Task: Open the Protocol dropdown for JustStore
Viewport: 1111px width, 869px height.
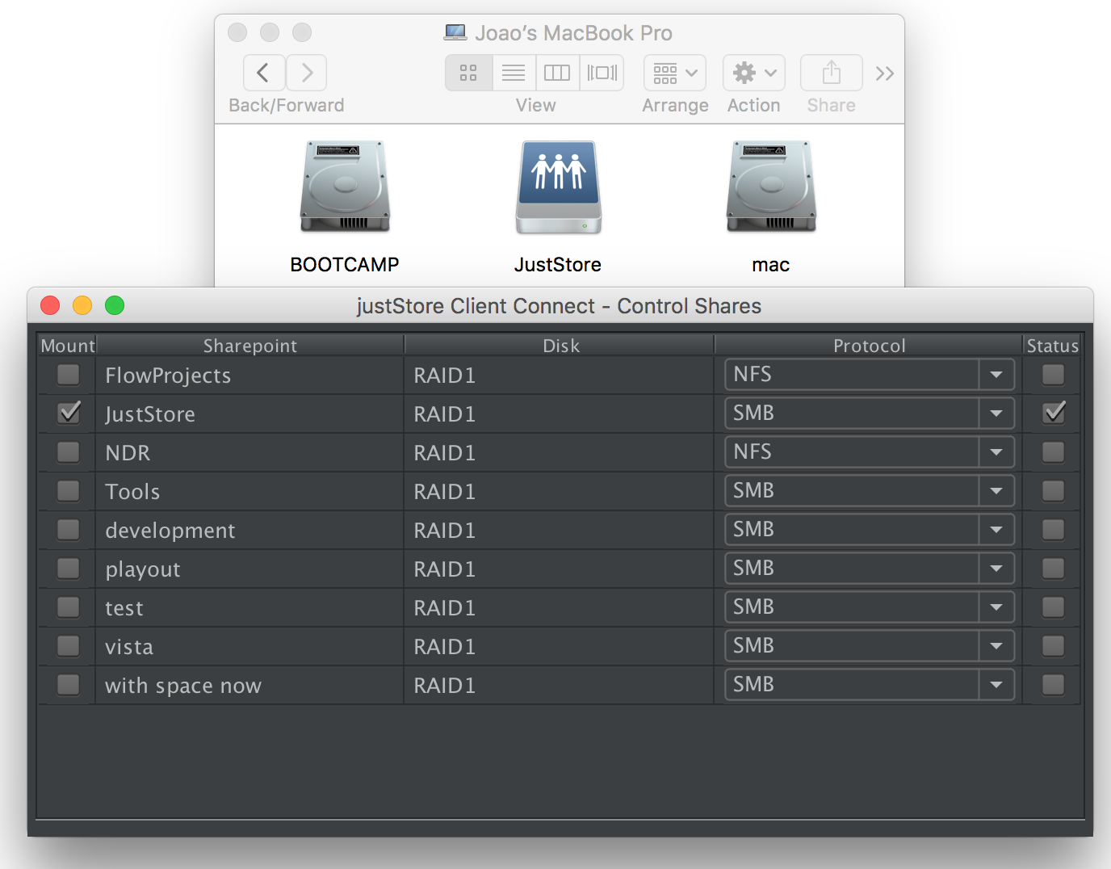Action: coord(870,414)
